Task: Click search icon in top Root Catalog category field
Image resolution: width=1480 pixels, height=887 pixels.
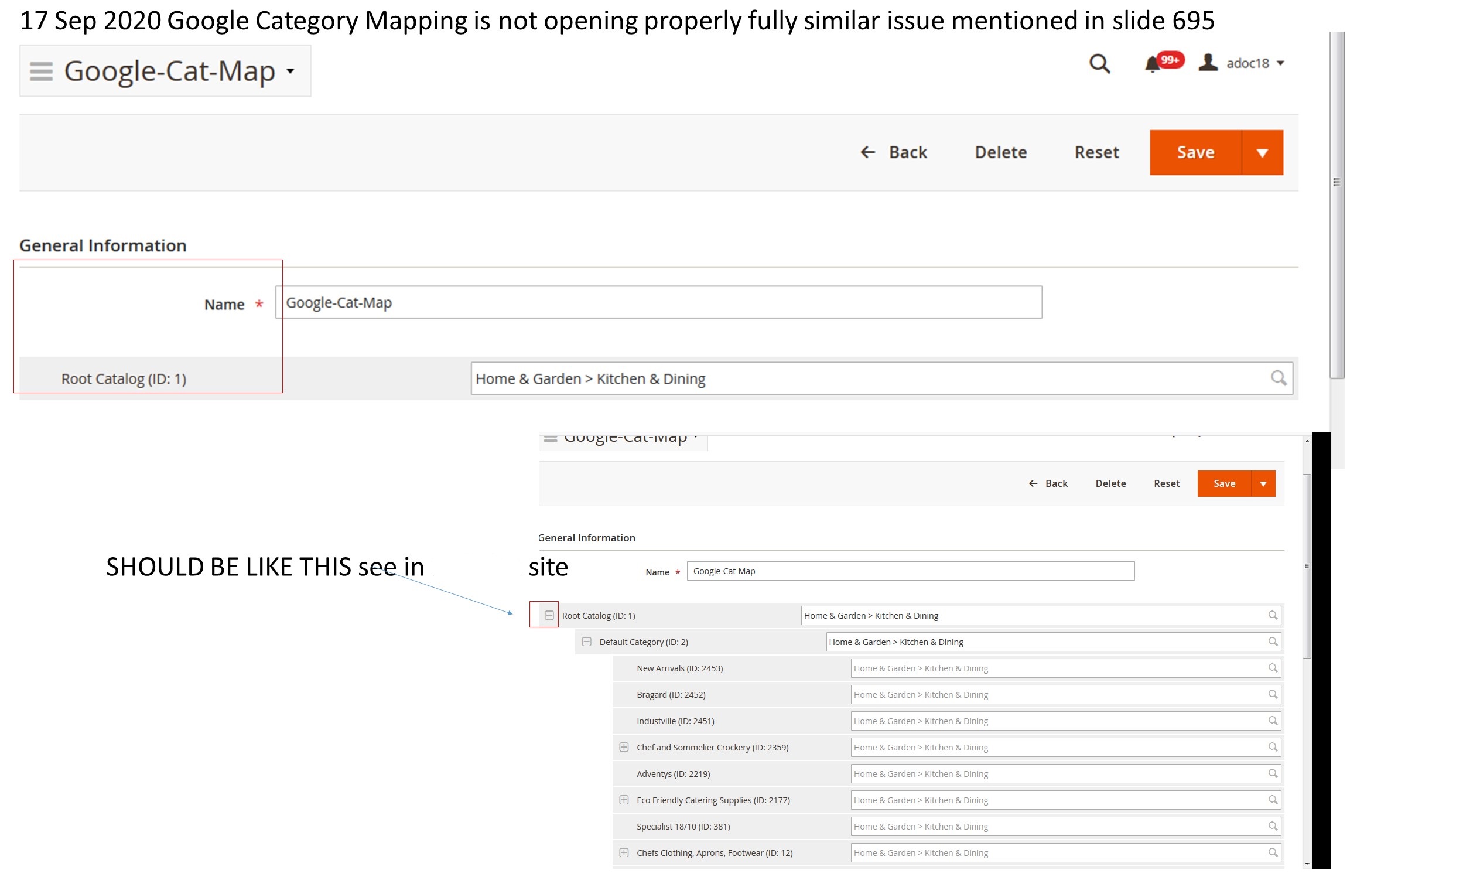Action: (1277, 378)
